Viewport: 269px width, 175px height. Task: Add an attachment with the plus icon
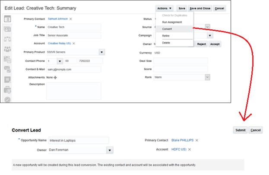point(55,77)
